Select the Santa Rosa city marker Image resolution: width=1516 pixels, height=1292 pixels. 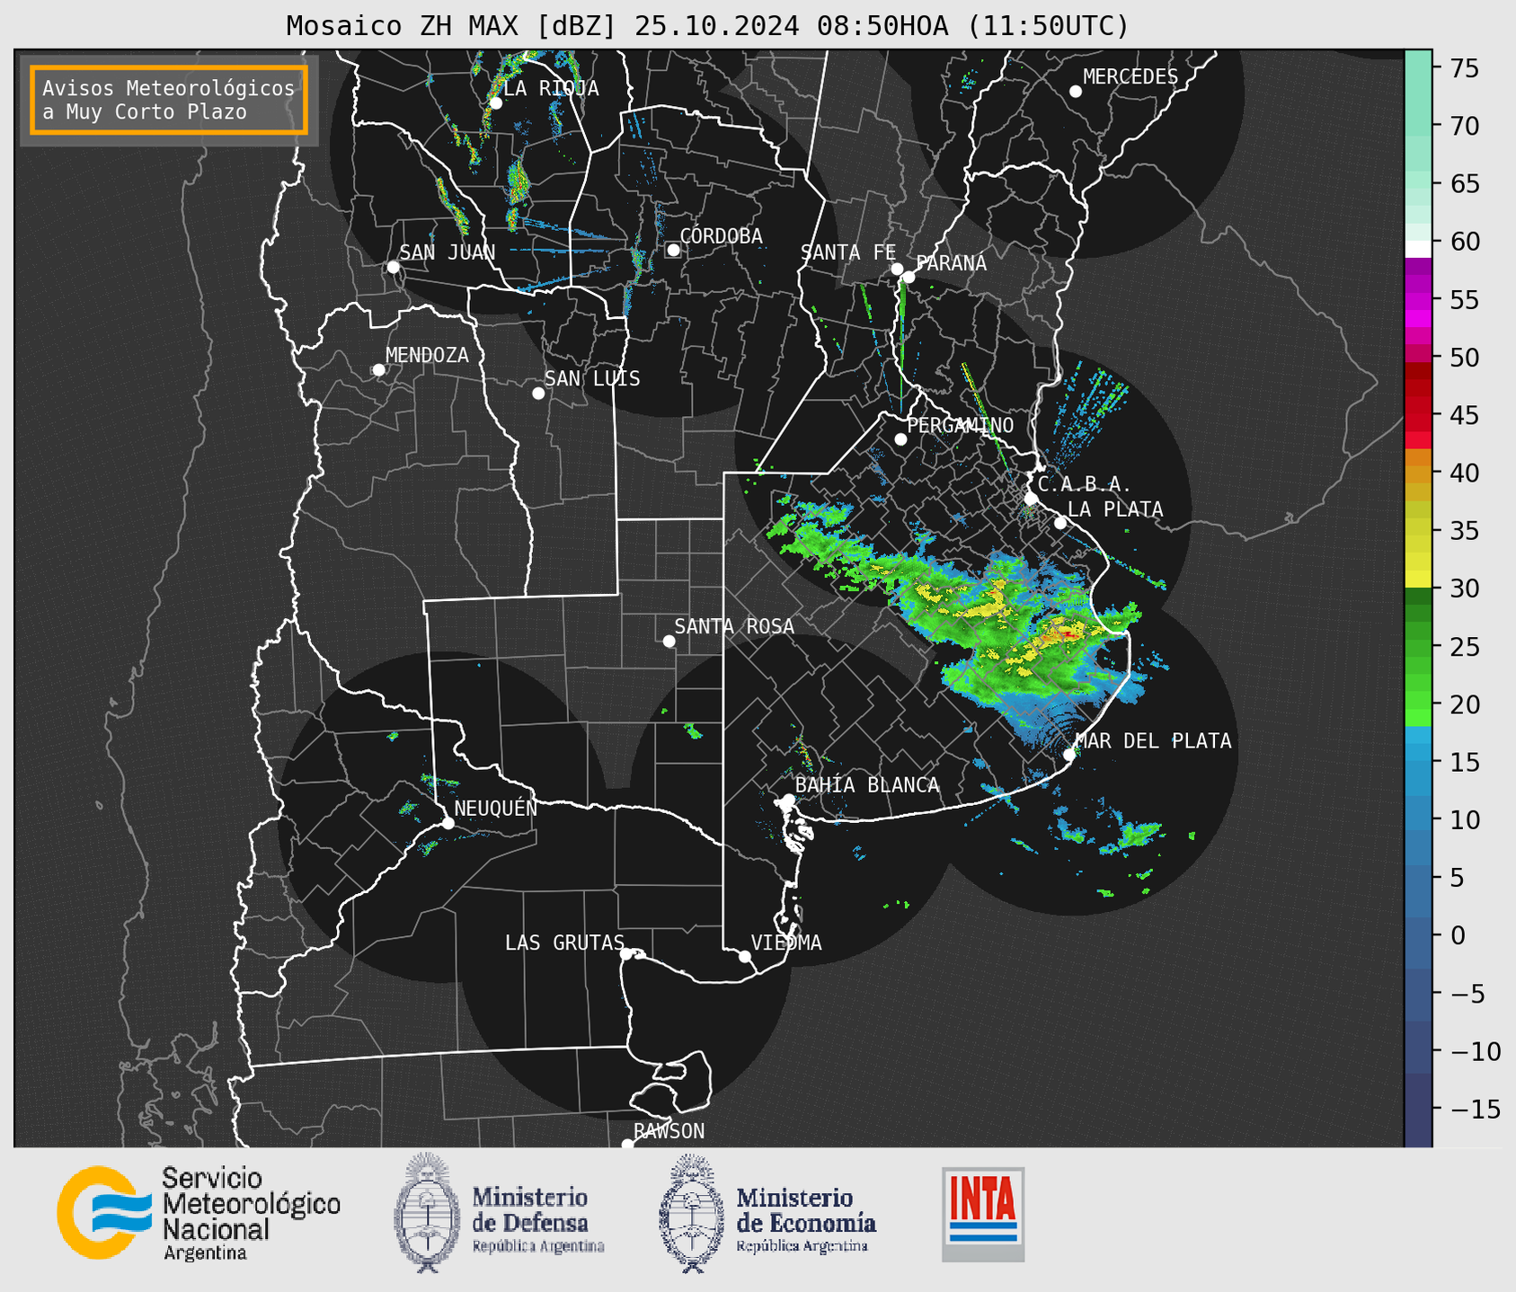coord(669,641)
